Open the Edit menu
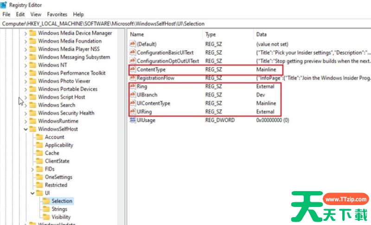This screenshot has height=225, width=371. click(x=20, y=14)
